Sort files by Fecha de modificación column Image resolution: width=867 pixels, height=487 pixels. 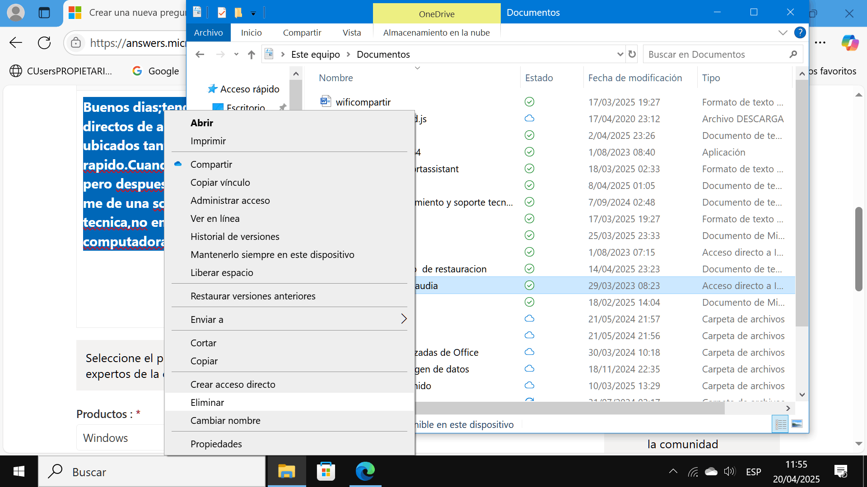635,78
